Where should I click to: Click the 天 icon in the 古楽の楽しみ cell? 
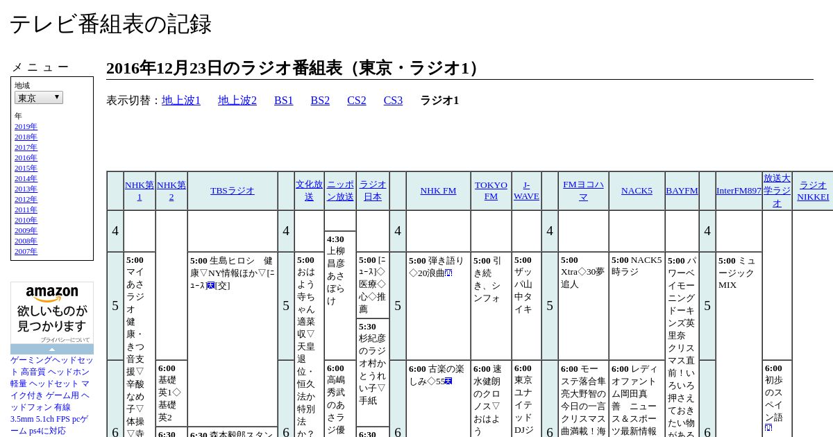pyautogui.click(x=448, y=382)
